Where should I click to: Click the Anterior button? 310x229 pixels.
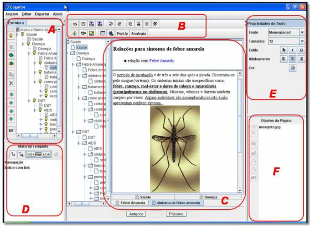136,214
